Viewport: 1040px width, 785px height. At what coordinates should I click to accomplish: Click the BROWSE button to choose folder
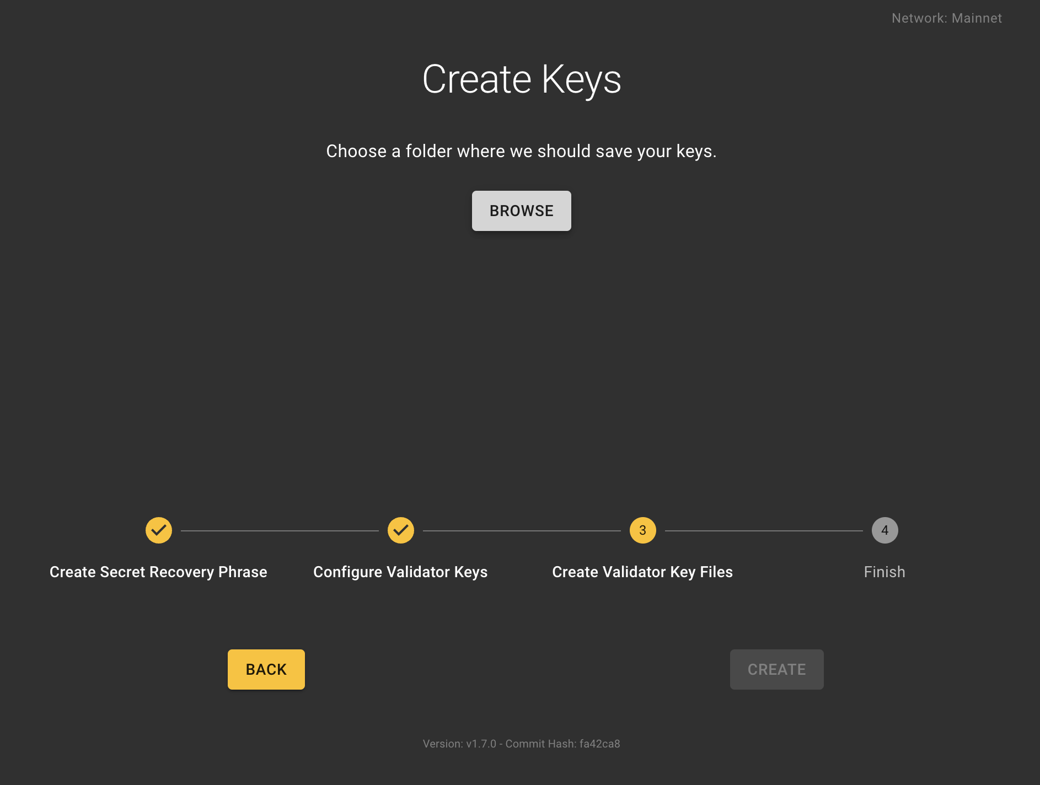[x=521, y=211]
